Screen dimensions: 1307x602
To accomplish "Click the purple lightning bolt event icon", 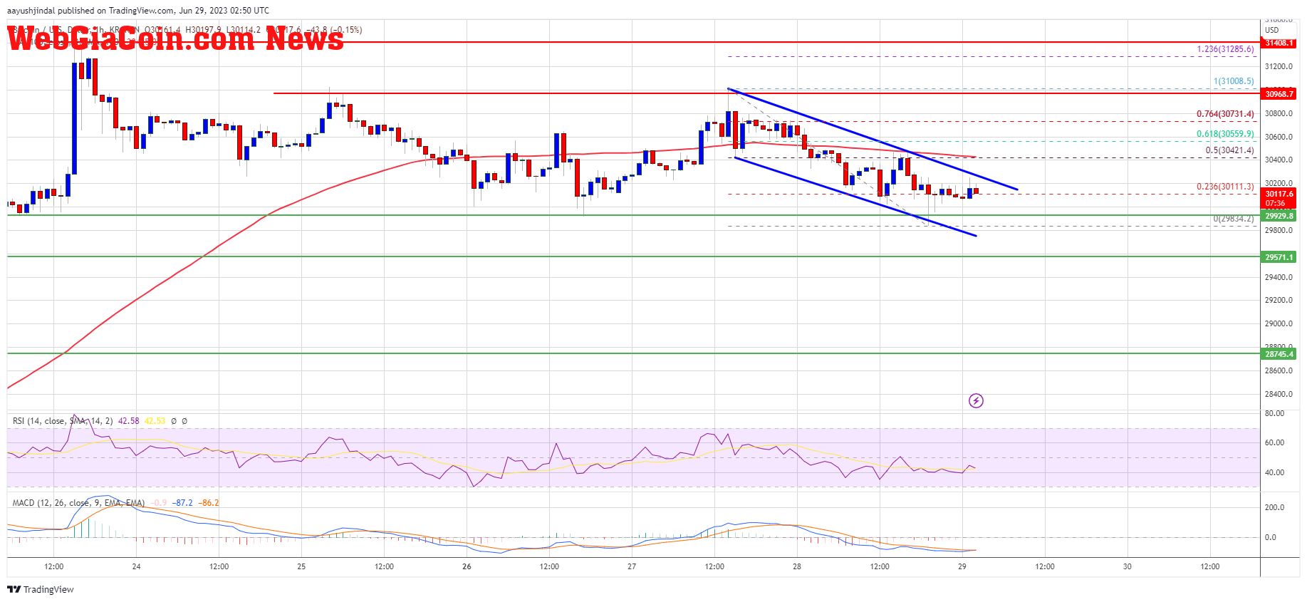I will 976,401.
